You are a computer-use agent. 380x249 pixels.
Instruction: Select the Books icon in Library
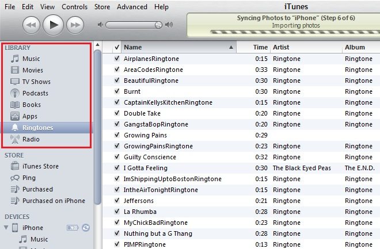pyautogui.click(x=15, y=105)
